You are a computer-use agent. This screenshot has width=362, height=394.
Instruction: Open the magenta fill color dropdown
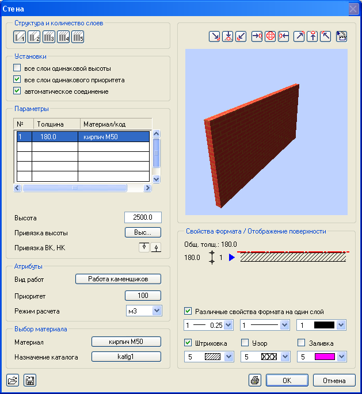tap(341, 357)
